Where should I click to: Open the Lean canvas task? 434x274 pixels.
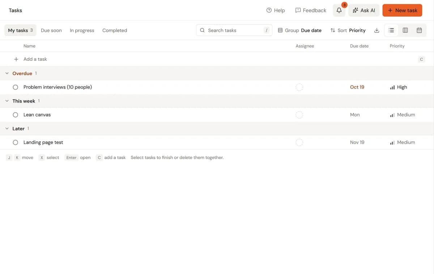37,115
